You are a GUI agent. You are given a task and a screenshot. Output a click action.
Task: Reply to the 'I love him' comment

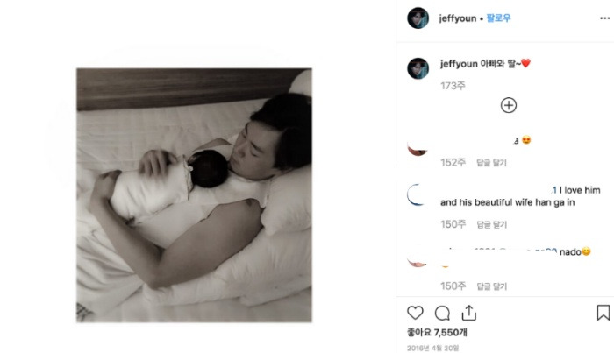[491, 224]
